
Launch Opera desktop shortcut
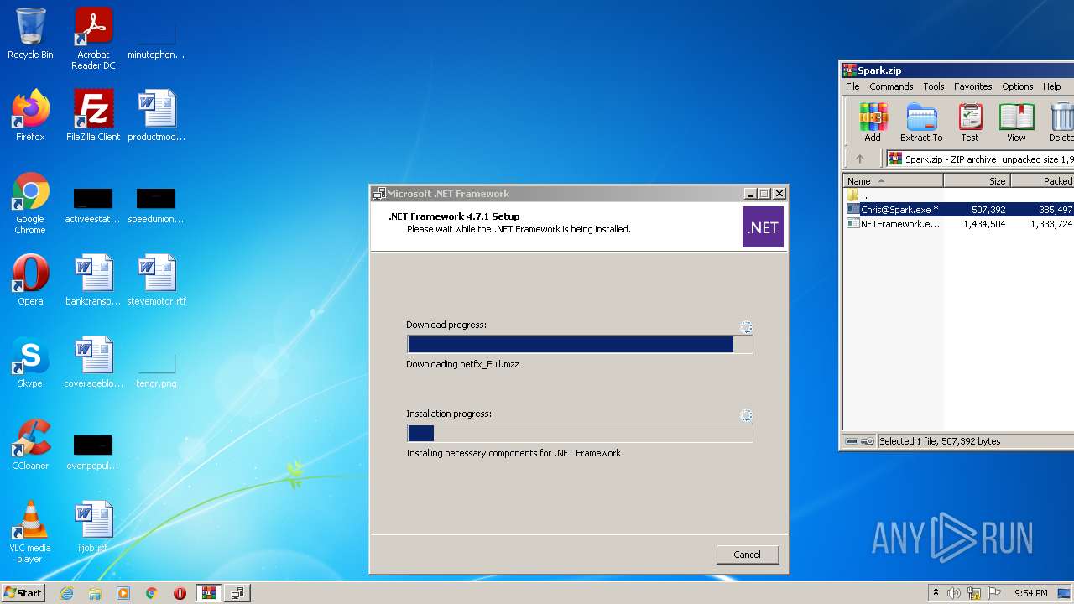tap(30, 279)
